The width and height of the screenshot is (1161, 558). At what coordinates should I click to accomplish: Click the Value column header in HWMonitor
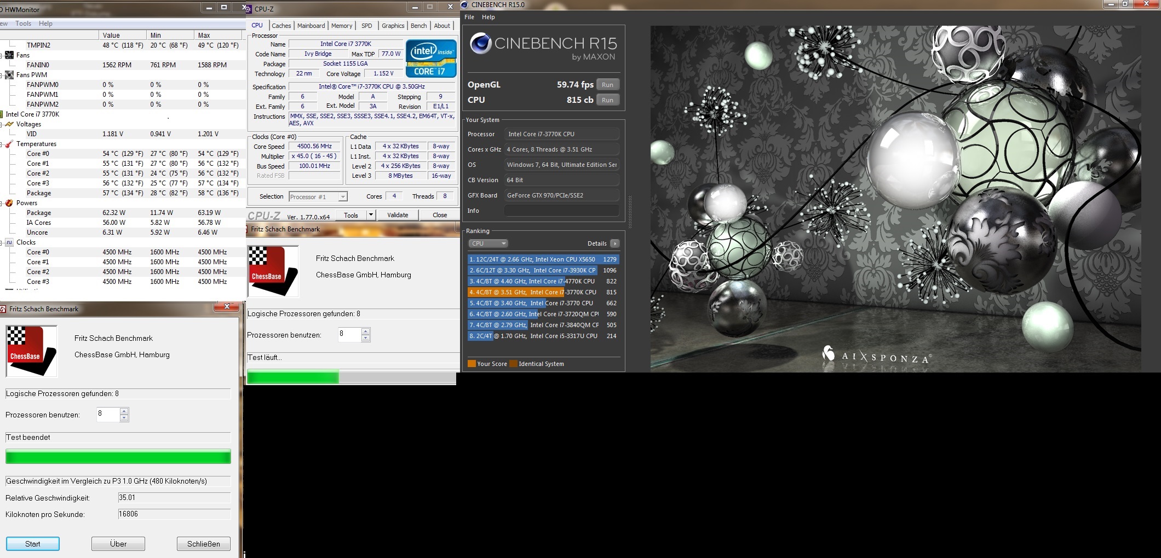point(123,35)
